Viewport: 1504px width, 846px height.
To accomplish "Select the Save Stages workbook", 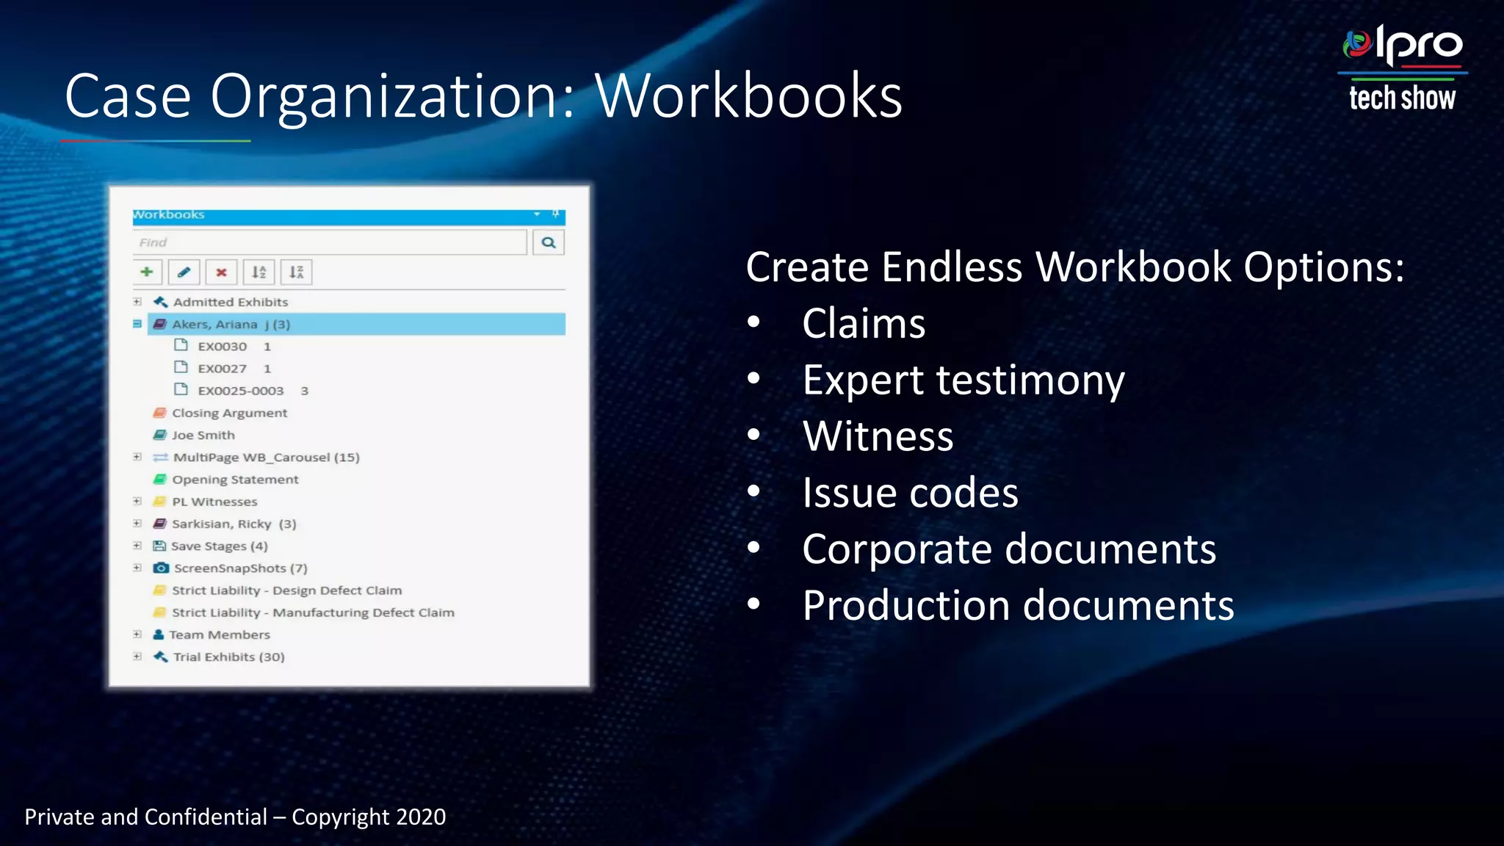I will tap(219, 546).
